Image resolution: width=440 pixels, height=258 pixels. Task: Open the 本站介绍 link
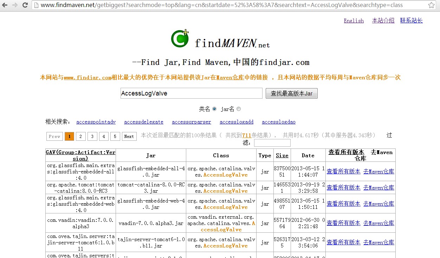383,21
